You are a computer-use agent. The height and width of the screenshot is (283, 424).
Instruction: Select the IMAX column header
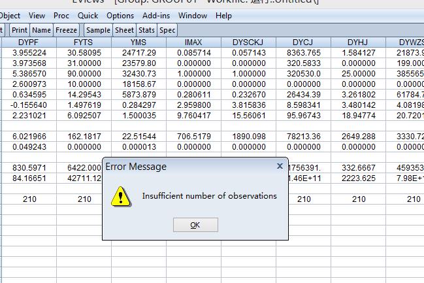point(193,42)
